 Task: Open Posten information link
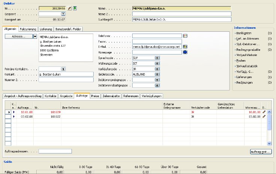pyautogui.click(x=241, y=60)
